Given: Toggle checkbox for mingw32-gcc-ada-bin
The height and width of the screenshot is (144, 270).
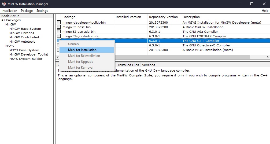Looking at the screenshot, I should (59, 31).
